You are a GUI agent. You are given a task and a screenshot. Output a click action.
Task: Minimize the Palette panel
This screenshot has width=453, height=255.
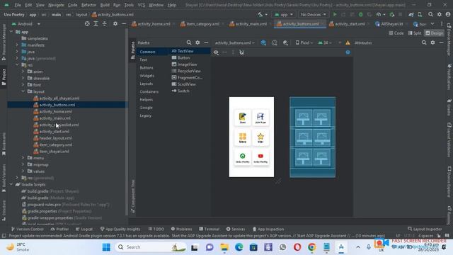(206, 42)
